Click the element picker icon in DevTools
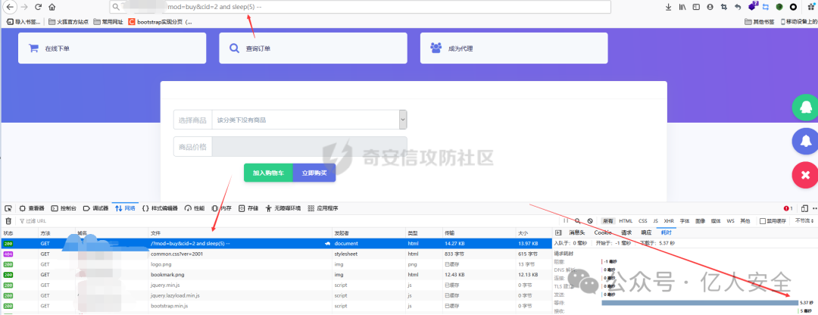 (8, 208)
